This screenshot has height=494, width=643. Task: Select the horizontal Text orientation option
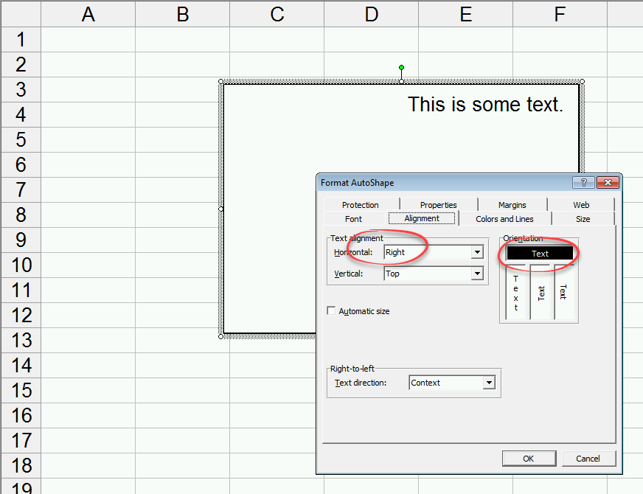[539, 253]
